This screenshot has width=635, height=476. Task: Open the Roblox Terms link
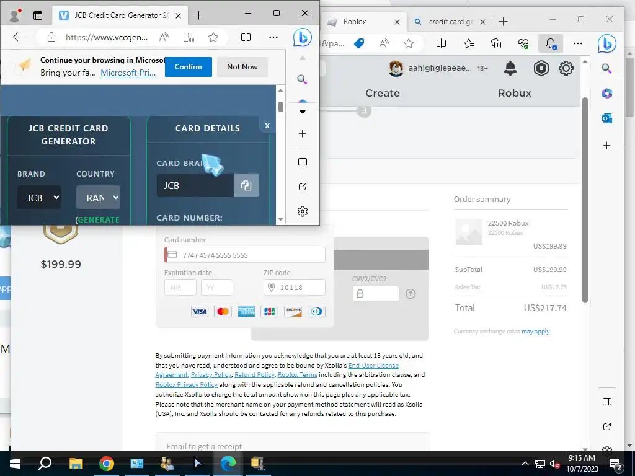[x=297, y=375]
